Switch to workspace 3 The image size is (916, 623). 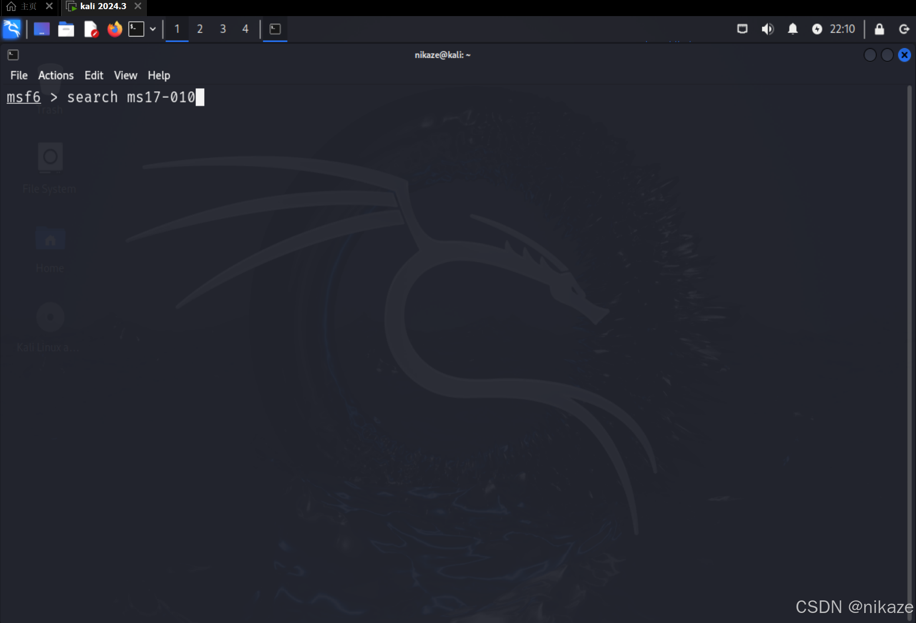pos(223,29)
